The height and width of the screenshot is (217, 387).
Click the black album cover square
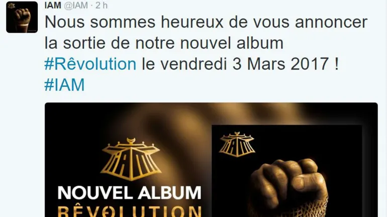pyautogui.click(x=287, y=171)
